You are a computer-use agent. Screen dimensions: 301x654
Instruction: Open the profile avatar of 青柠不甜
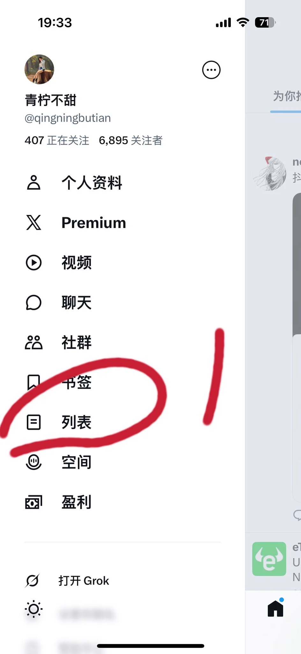click(39, 69)
